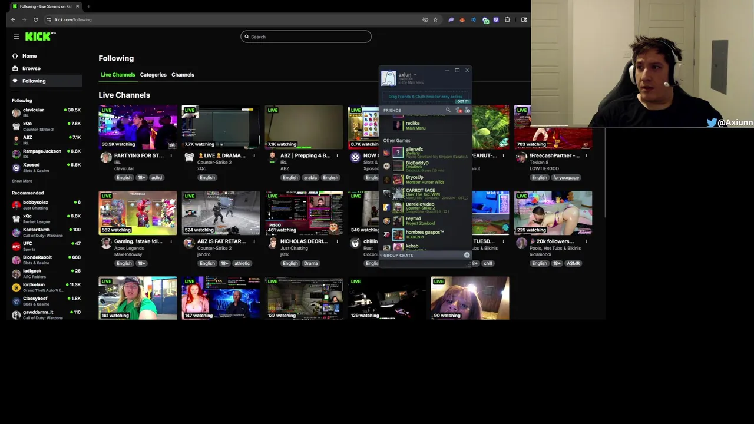Open options menu for Gaming. !stake card
The height and width of the screenshot is (424, 754).
click(x=171, y=241)
